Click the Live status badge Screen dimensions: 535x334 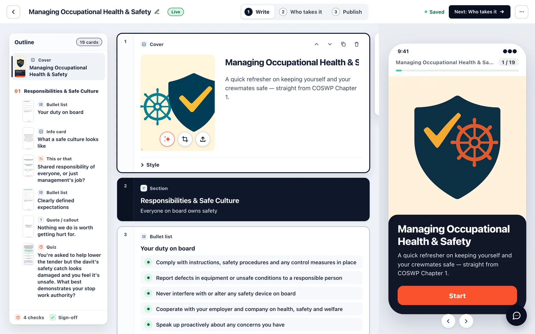tap(176, 12)
